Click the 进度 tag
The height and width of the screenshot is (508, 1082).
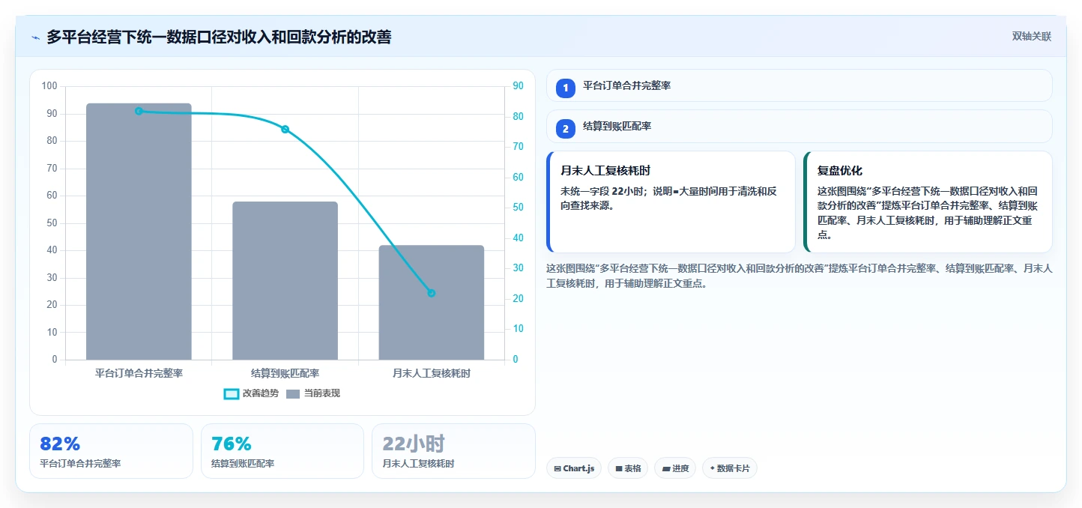[675, 468]
